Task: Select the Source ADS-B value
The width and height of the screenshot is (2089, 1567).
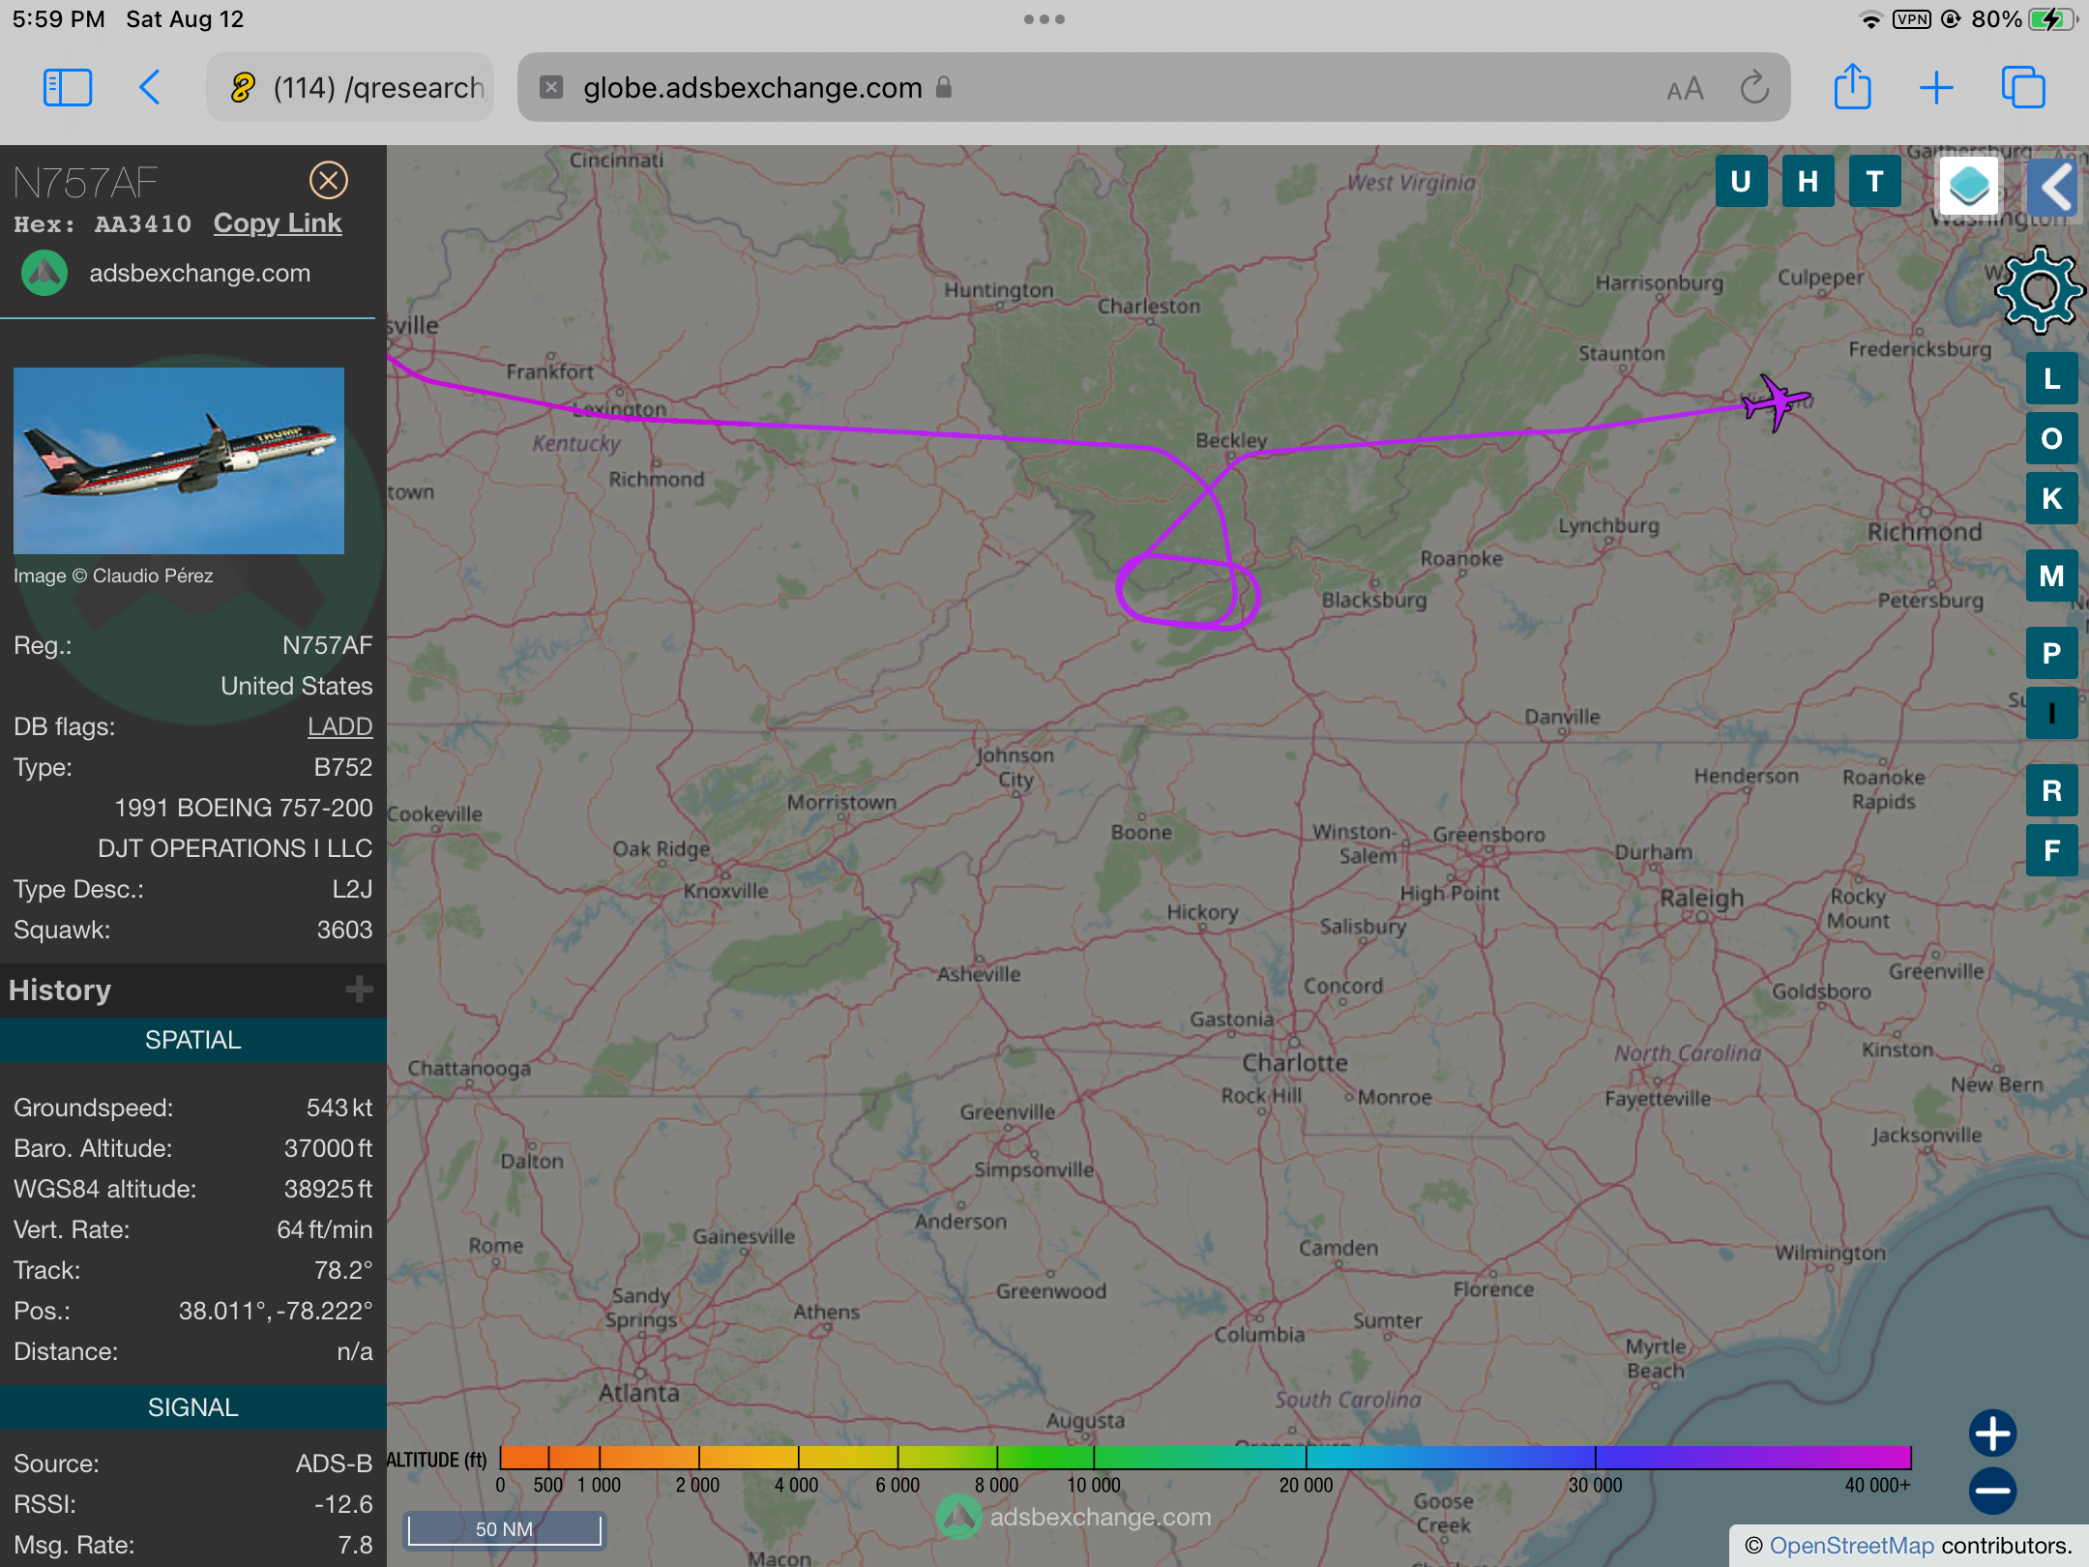Action: (334, 1464)
